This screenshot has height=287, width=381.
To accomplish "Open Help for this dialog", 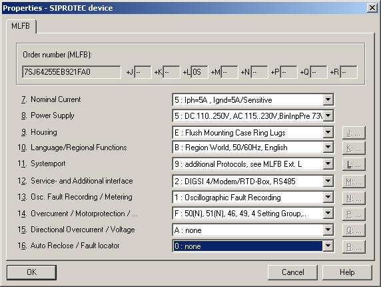I will point(347,272).
